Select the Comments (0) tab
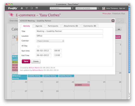Viewport: 135px width, 106px height. tap(90, 26)
